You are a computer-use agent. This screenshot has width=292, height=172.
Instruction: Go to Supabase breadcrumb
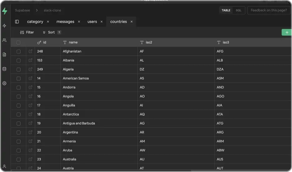pos(22,10)
